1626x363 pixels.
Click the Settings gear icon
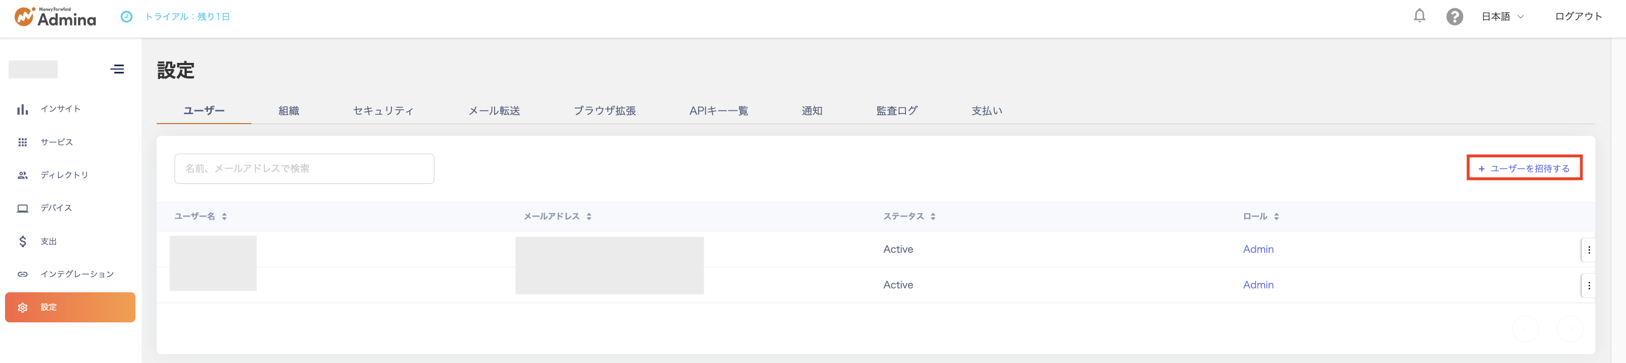pyautogui.click(x=23, y=307)
